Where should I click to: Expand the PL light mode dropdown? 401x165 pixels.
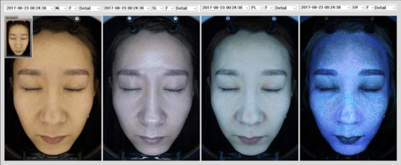[257, 7]
